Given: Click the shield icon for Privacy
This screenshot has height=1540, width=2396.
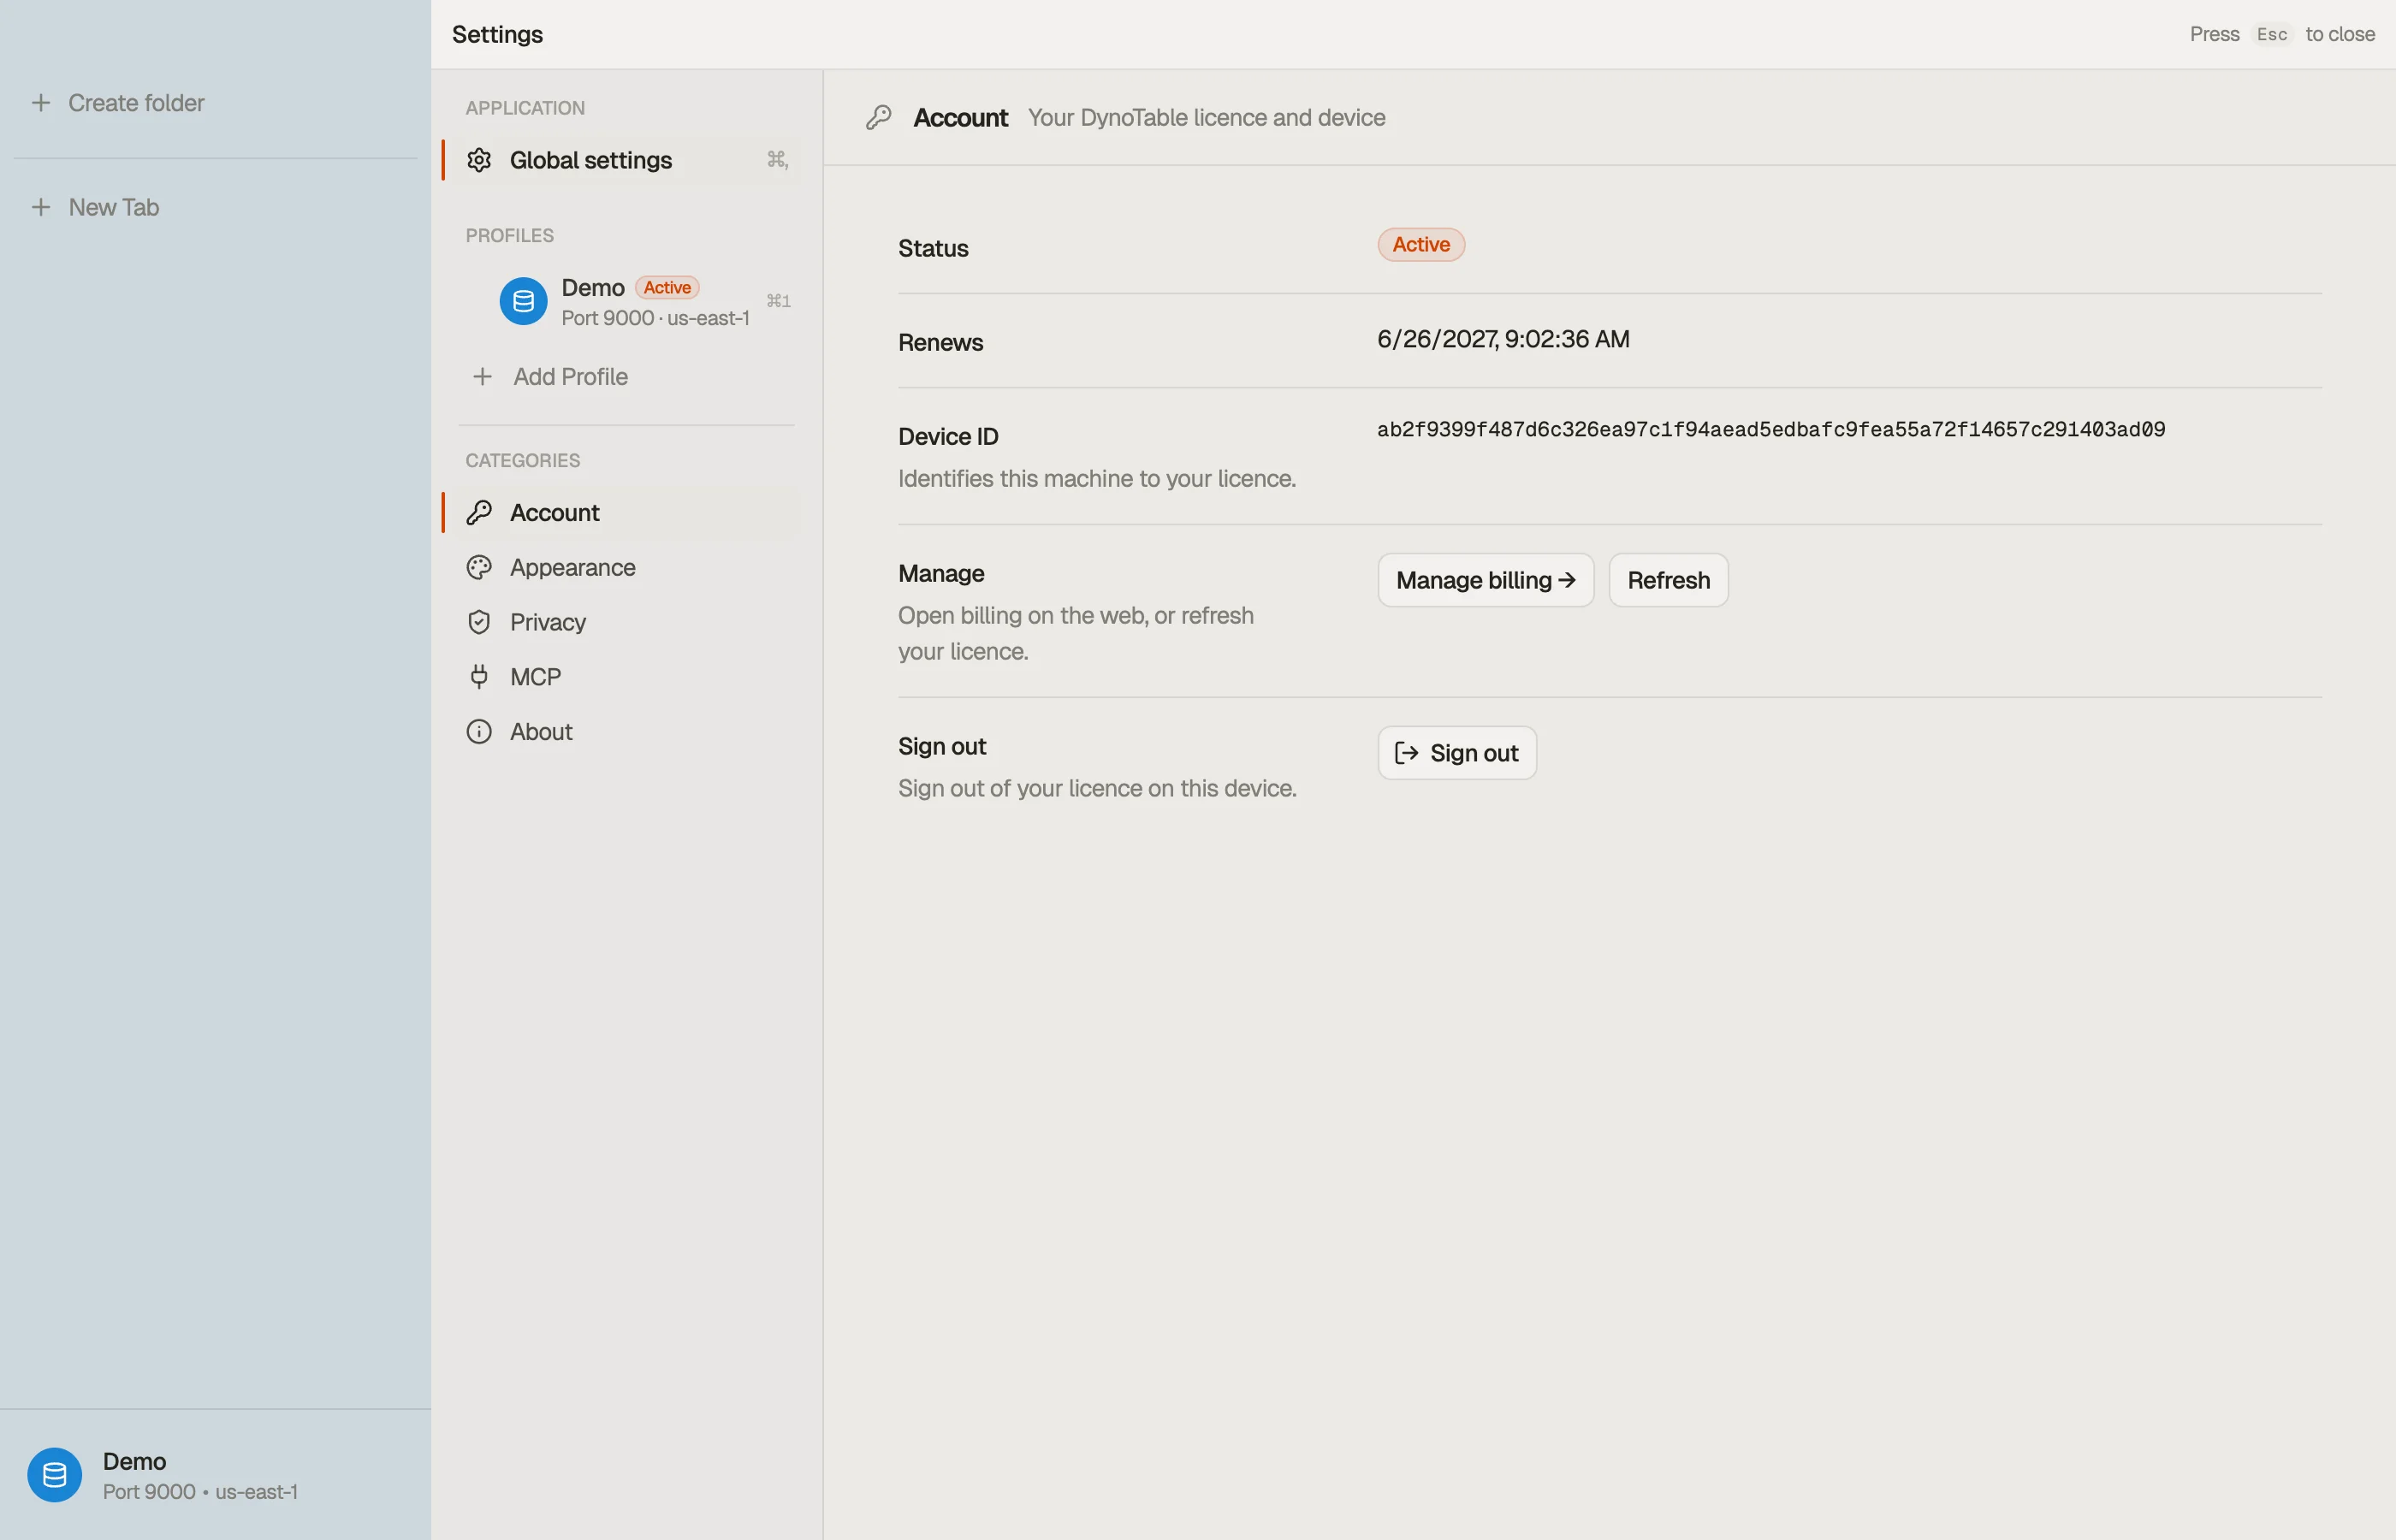Looking at the screenshot, I should (x=479, y=622).
